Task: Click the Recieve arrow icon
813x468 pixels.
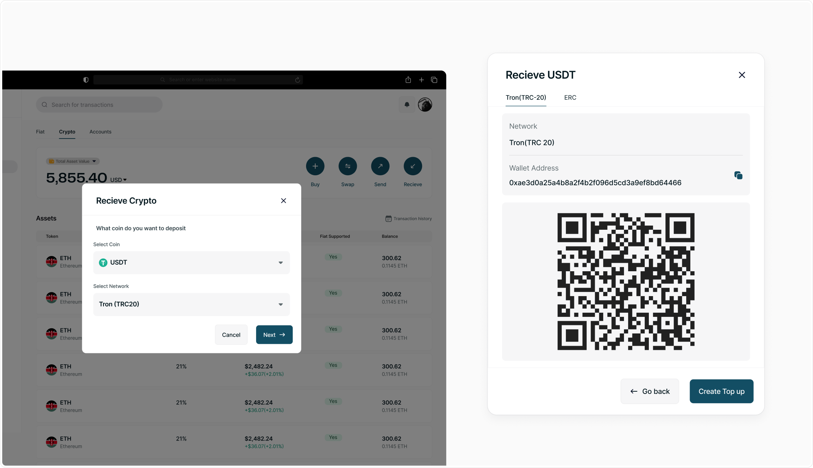Action: [x=412, y=166]
